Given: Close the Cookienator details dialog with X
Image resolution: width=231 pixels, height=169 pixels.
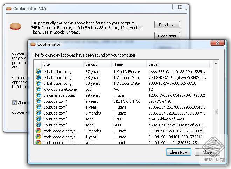Looking at the screenshot, I should pyautogui.click(x=217, y=43).
